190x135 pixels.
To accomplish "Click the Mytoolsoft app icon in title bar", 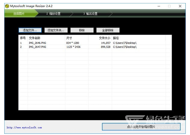I will click(x=7, y=6).
